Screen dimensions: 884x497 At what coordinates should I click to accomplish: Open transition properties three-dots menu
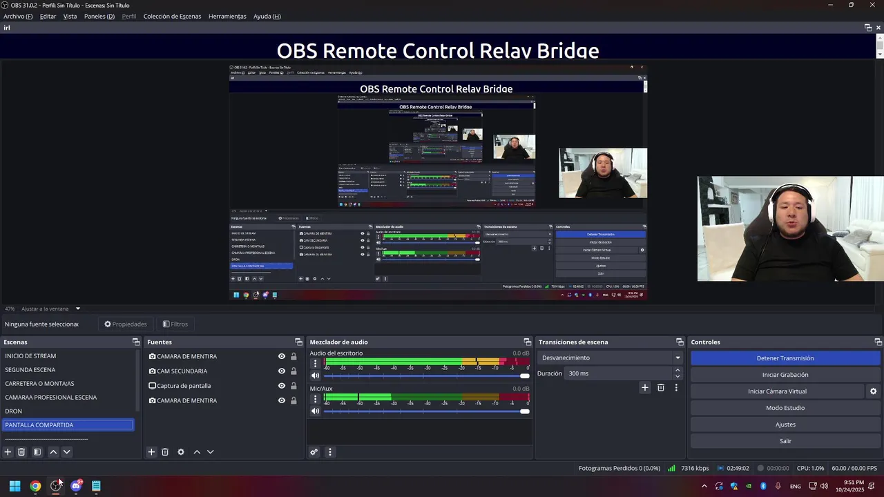[x=676, y=388]
